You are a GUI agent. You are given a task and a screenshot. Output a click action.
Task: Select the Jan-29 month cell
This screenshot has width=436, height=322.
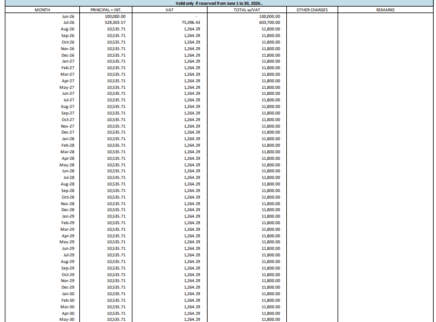pos(68,216)
